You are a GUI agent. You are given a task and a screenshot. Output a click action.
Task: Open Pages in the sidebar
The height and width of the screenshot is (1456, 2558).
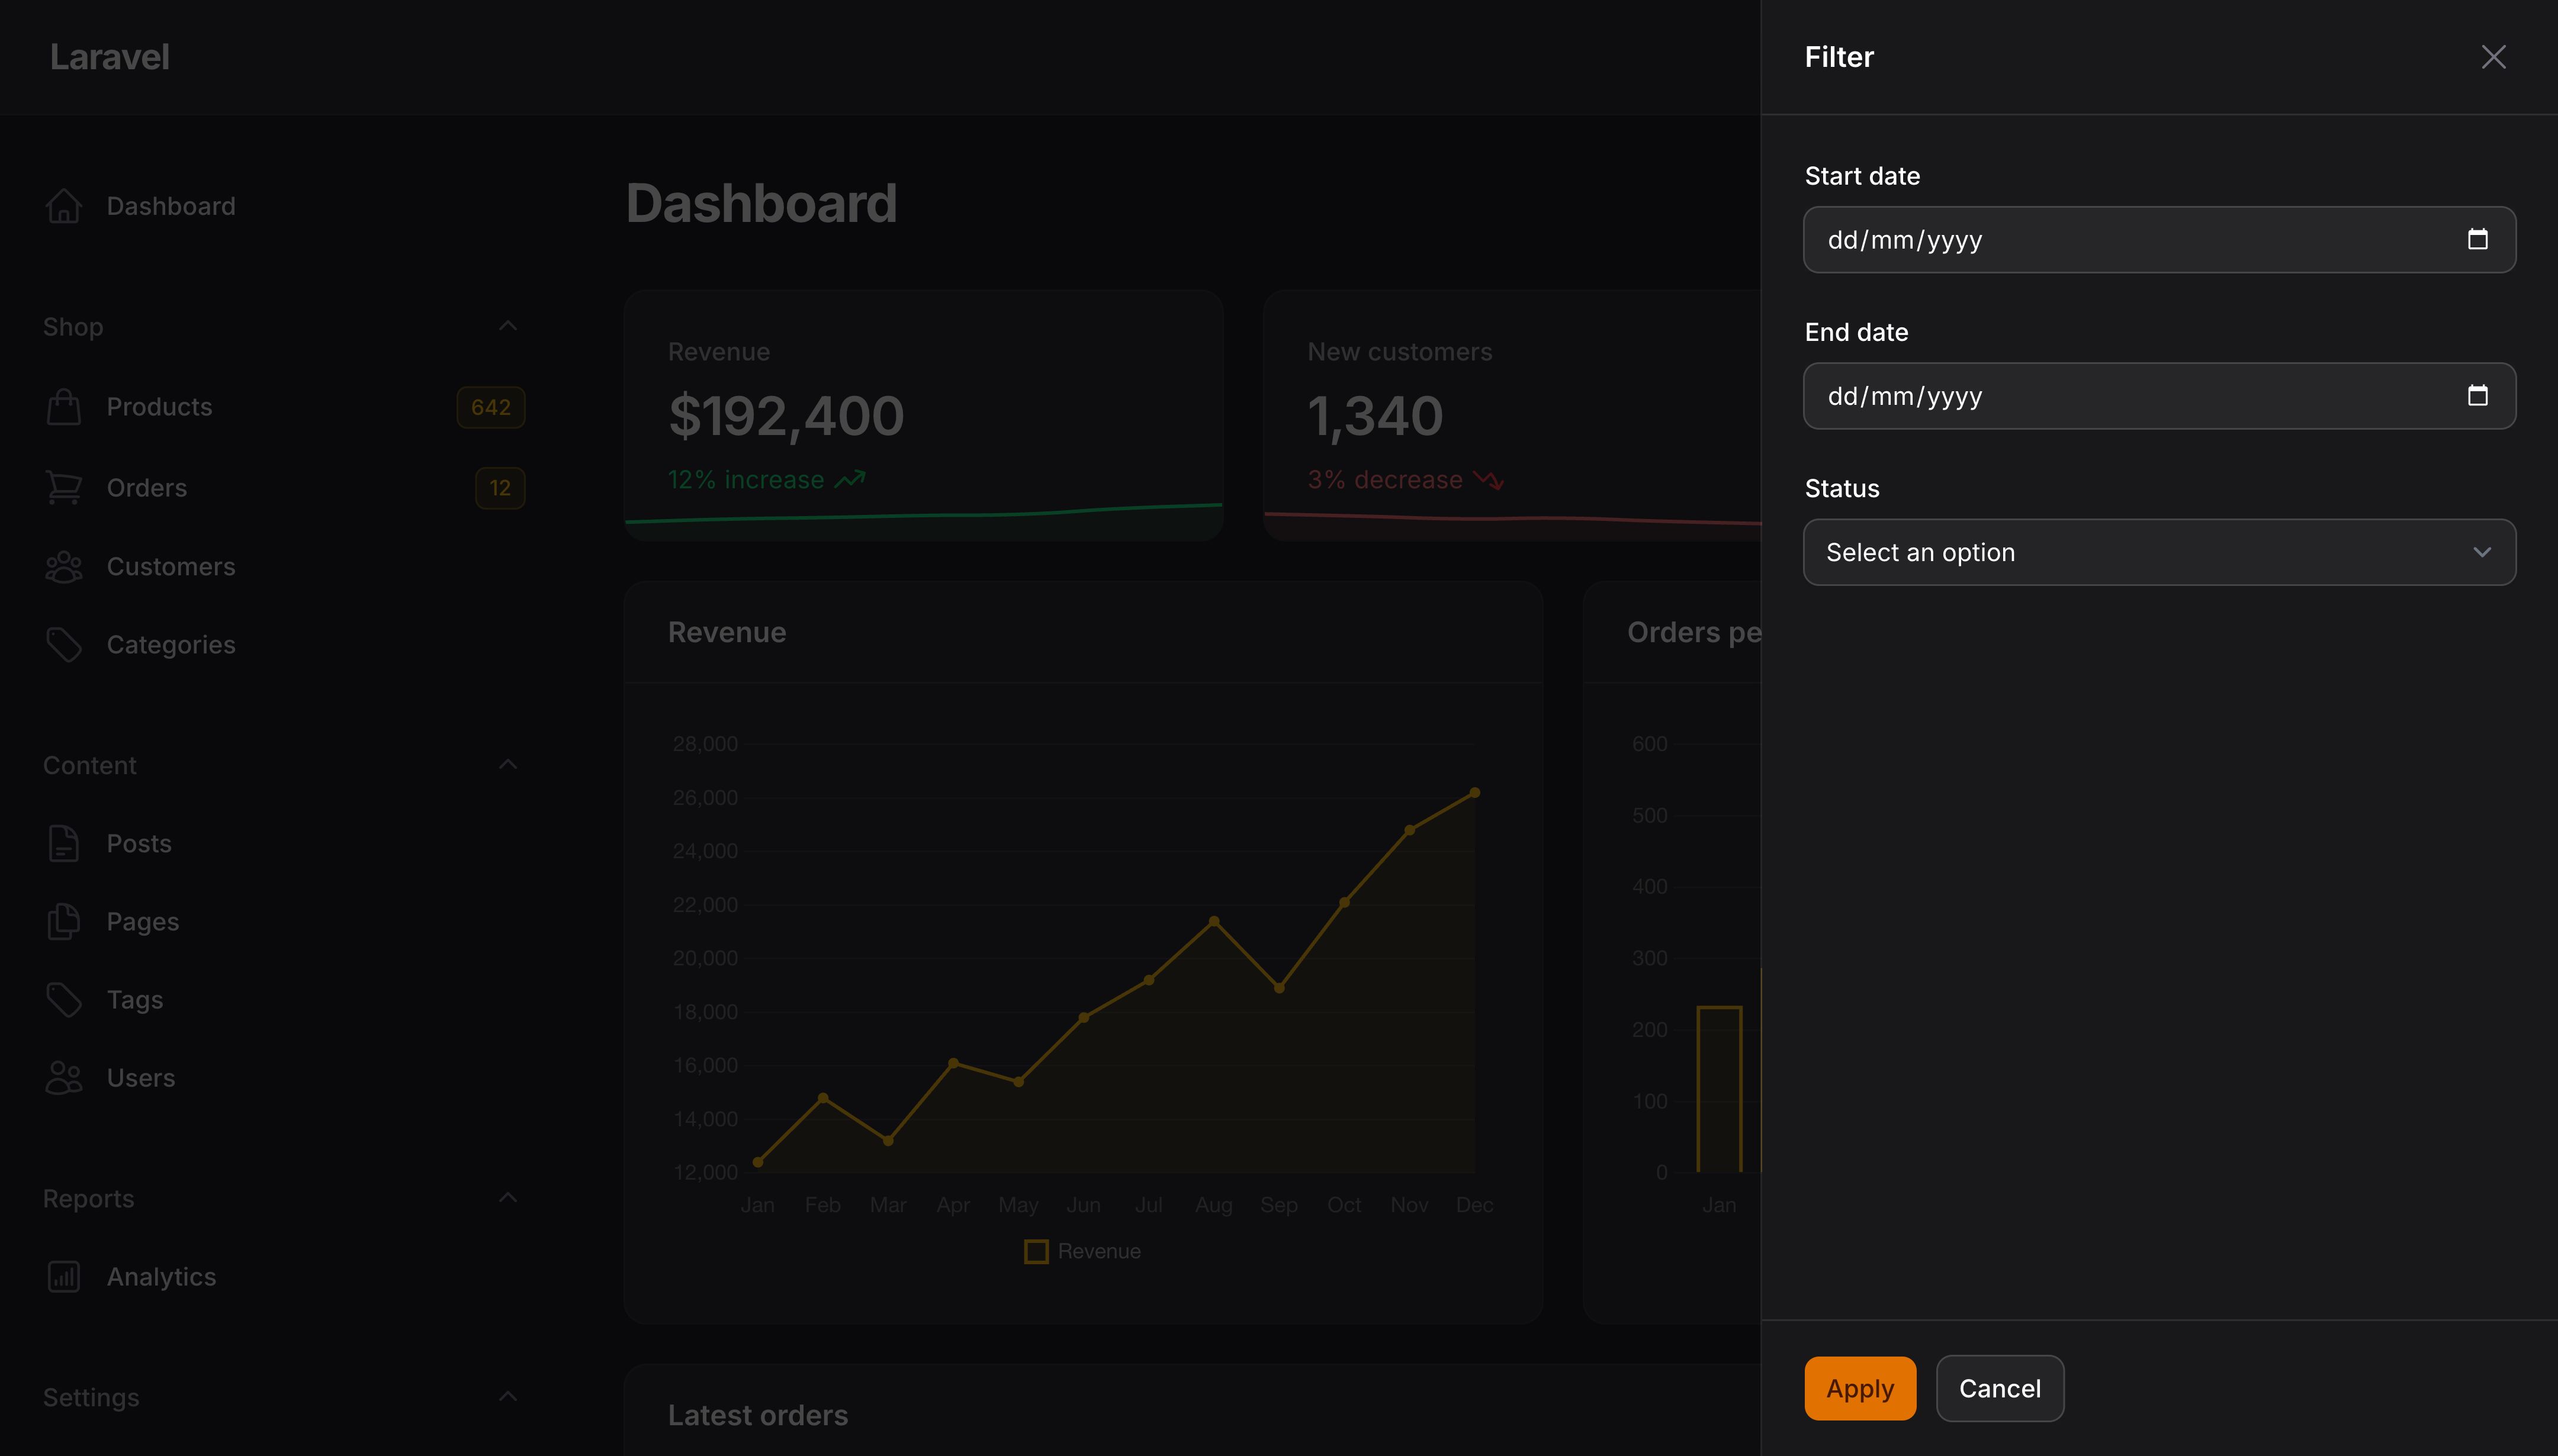coord(284,921)
